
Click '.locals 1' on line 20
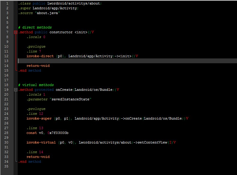(36, 94)
